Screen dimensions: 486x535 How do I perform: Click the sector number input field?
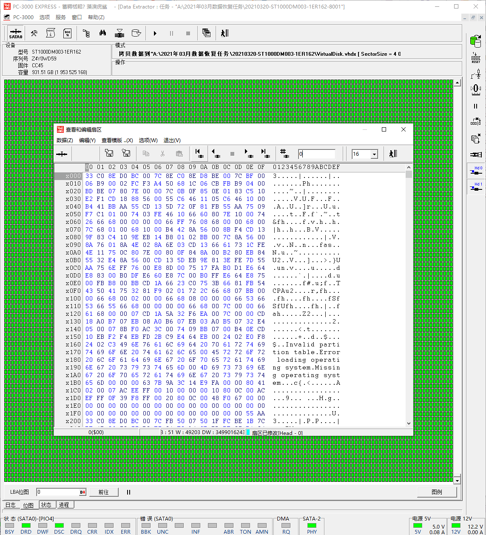pos(316,154)
